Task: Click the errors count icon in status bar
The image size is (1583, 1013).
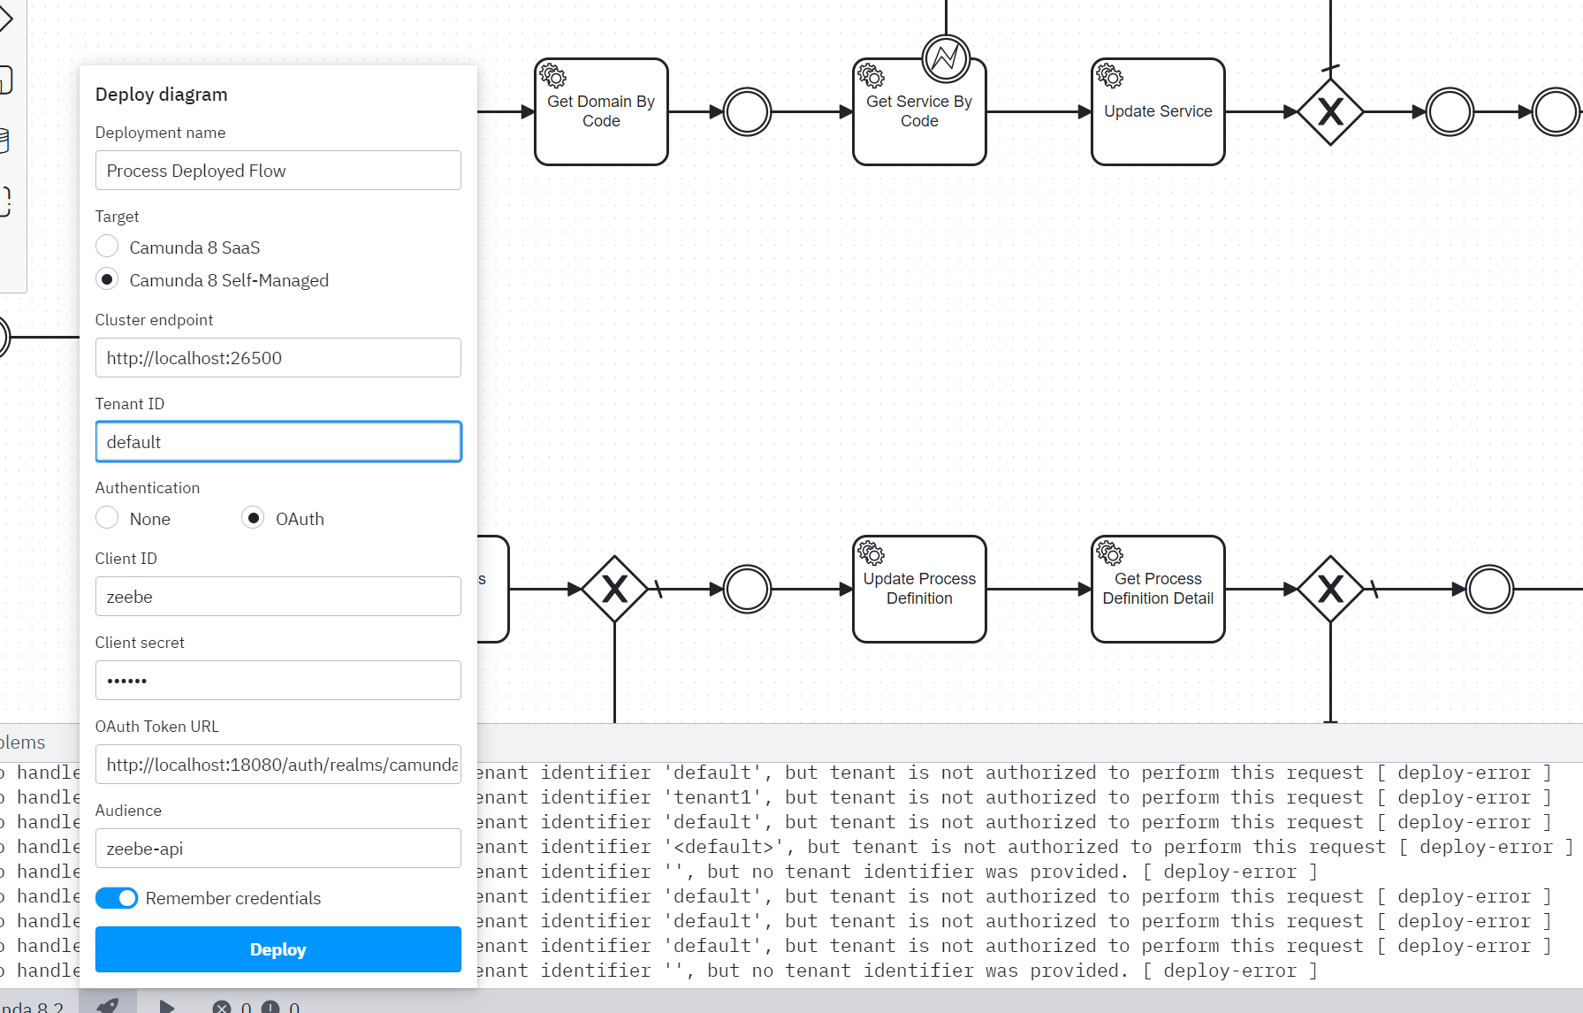Action: [222, 1007]
